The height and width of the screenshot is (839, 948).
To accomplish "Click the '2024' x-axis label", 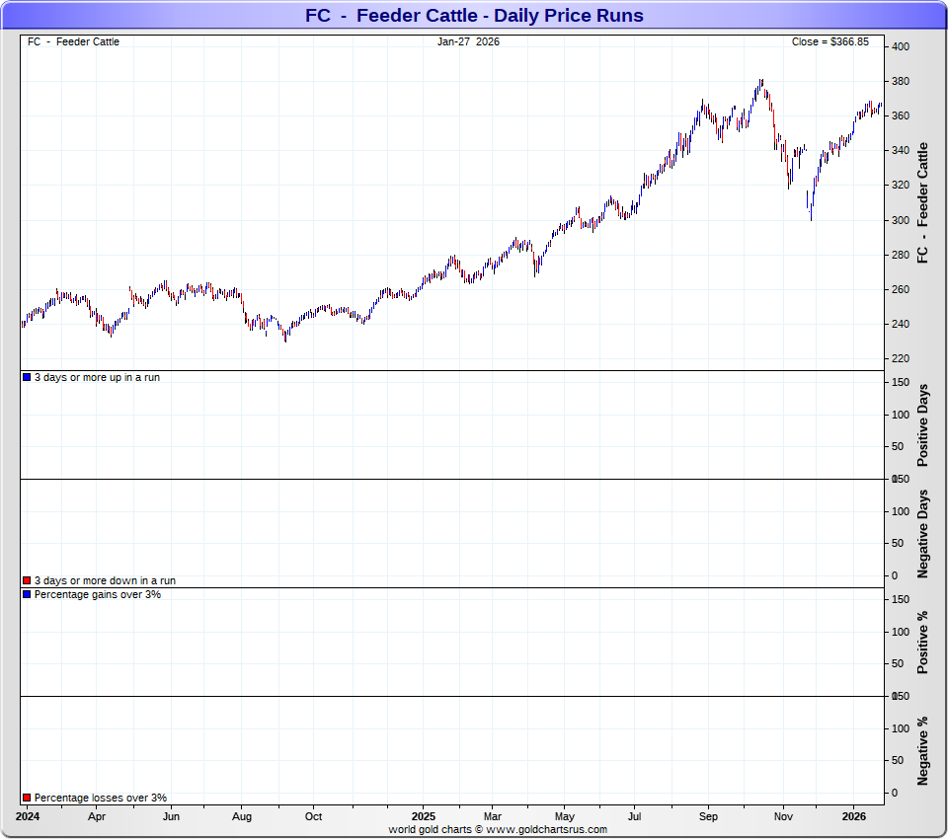I will (x=28, y=816).
